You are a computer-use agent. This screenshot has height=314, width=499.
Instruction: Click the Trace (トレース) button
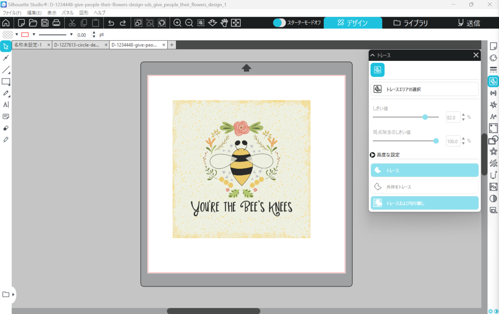(x=424, y=170)
